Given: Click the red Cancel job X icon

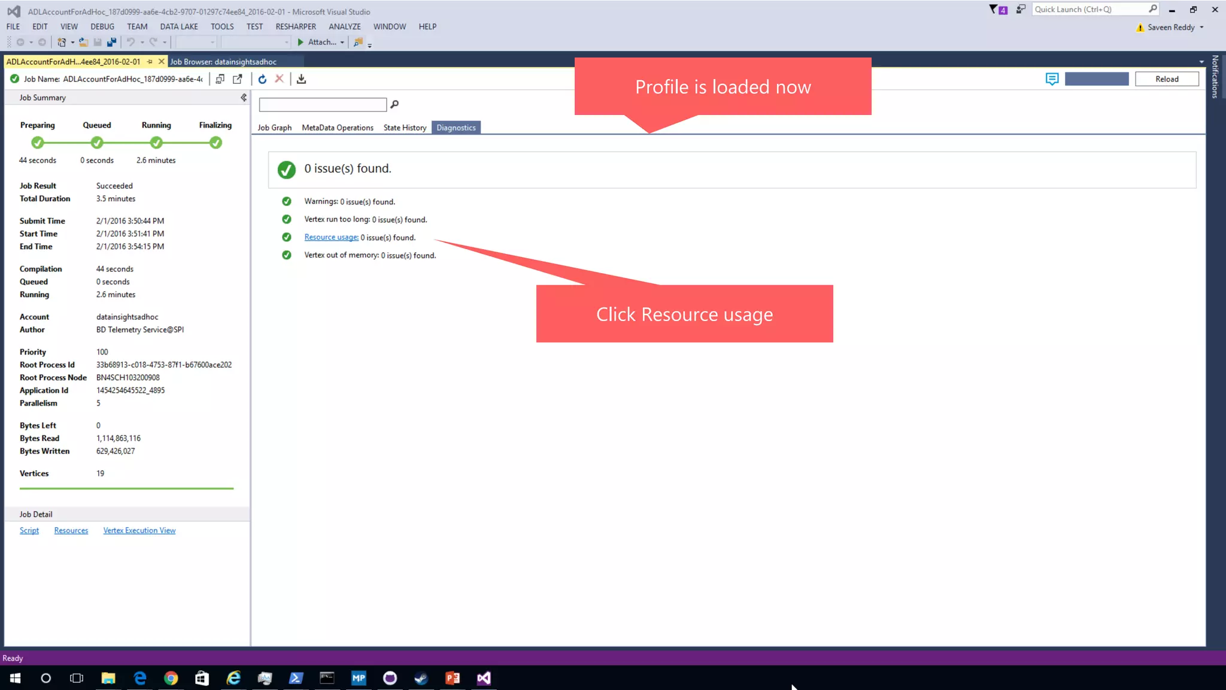Looking at the screenshot, I should [x=279, y=78].
